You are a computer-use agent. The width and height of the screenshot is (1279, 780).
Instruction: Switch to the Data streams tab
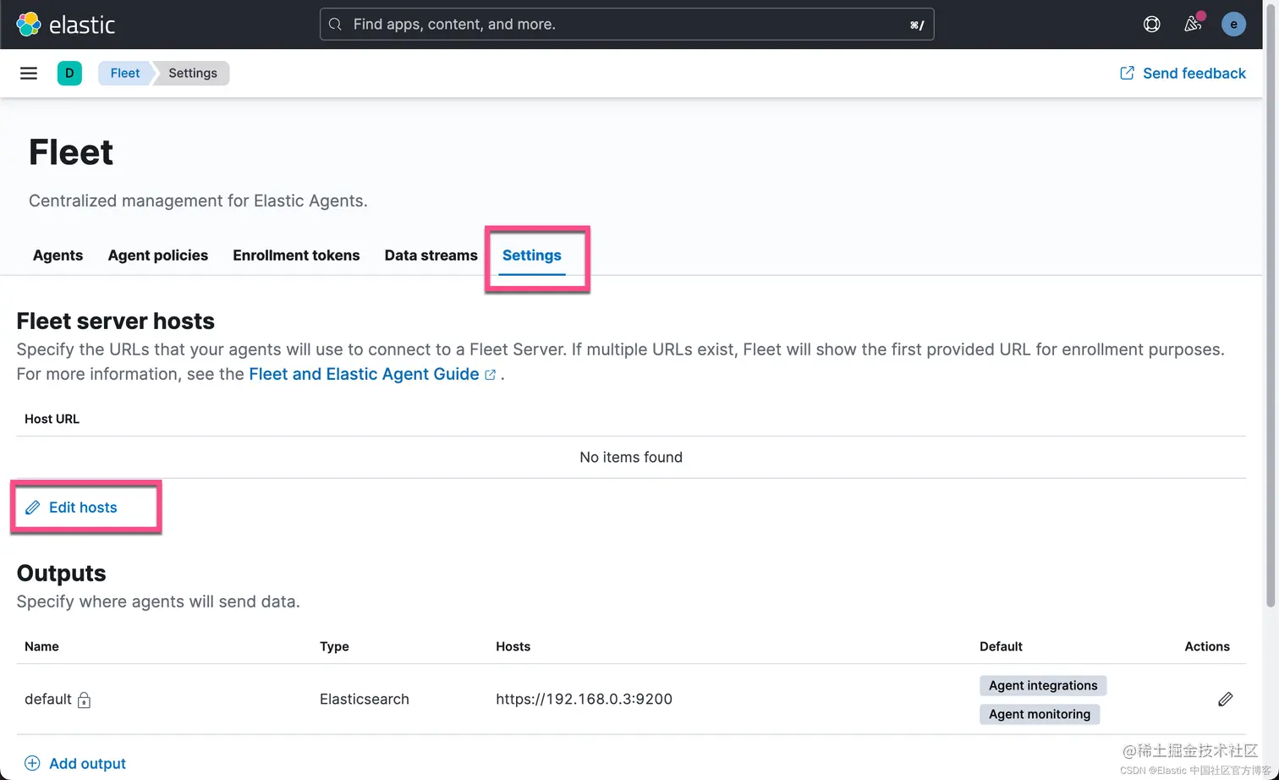point(431,255)
